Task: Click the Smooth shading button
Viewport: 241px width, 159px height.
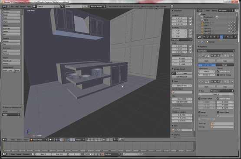Action: point(11,41)
